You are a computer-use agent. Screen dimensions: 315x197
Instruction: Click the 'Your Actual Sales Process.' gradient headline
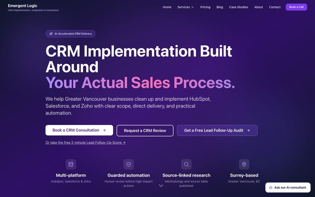(x=140, y=83)
